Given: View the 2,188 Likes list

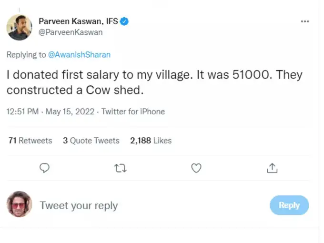Looking at the screenshot, I should [x=151, y=141].
